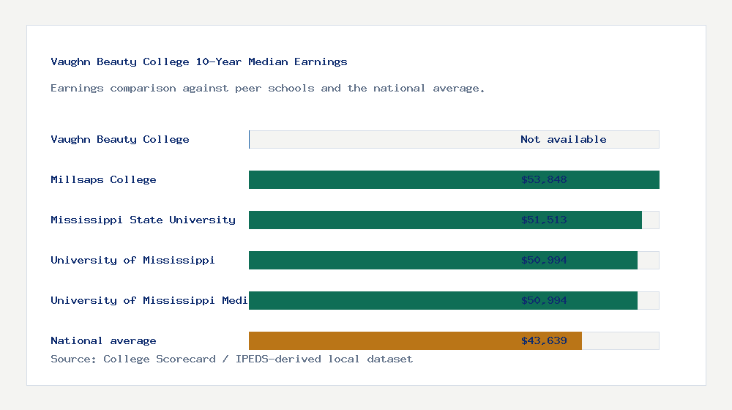Click the 'Not available' value text

564,139
